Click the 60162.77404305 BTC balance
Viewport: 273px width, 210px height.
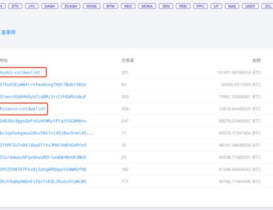[240, 182]
